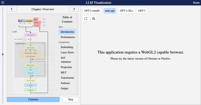Go to next chapter arrow
The image size is (201, 105).
click(x=74, y=9)
